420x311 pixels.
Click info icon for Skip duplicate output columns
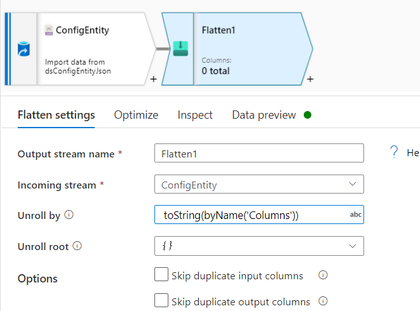click(x=323, y=301)
